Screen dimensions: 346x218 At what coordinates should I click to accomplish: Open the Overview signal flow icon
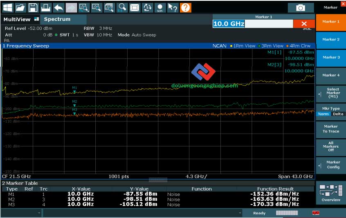tap(331, 193)
